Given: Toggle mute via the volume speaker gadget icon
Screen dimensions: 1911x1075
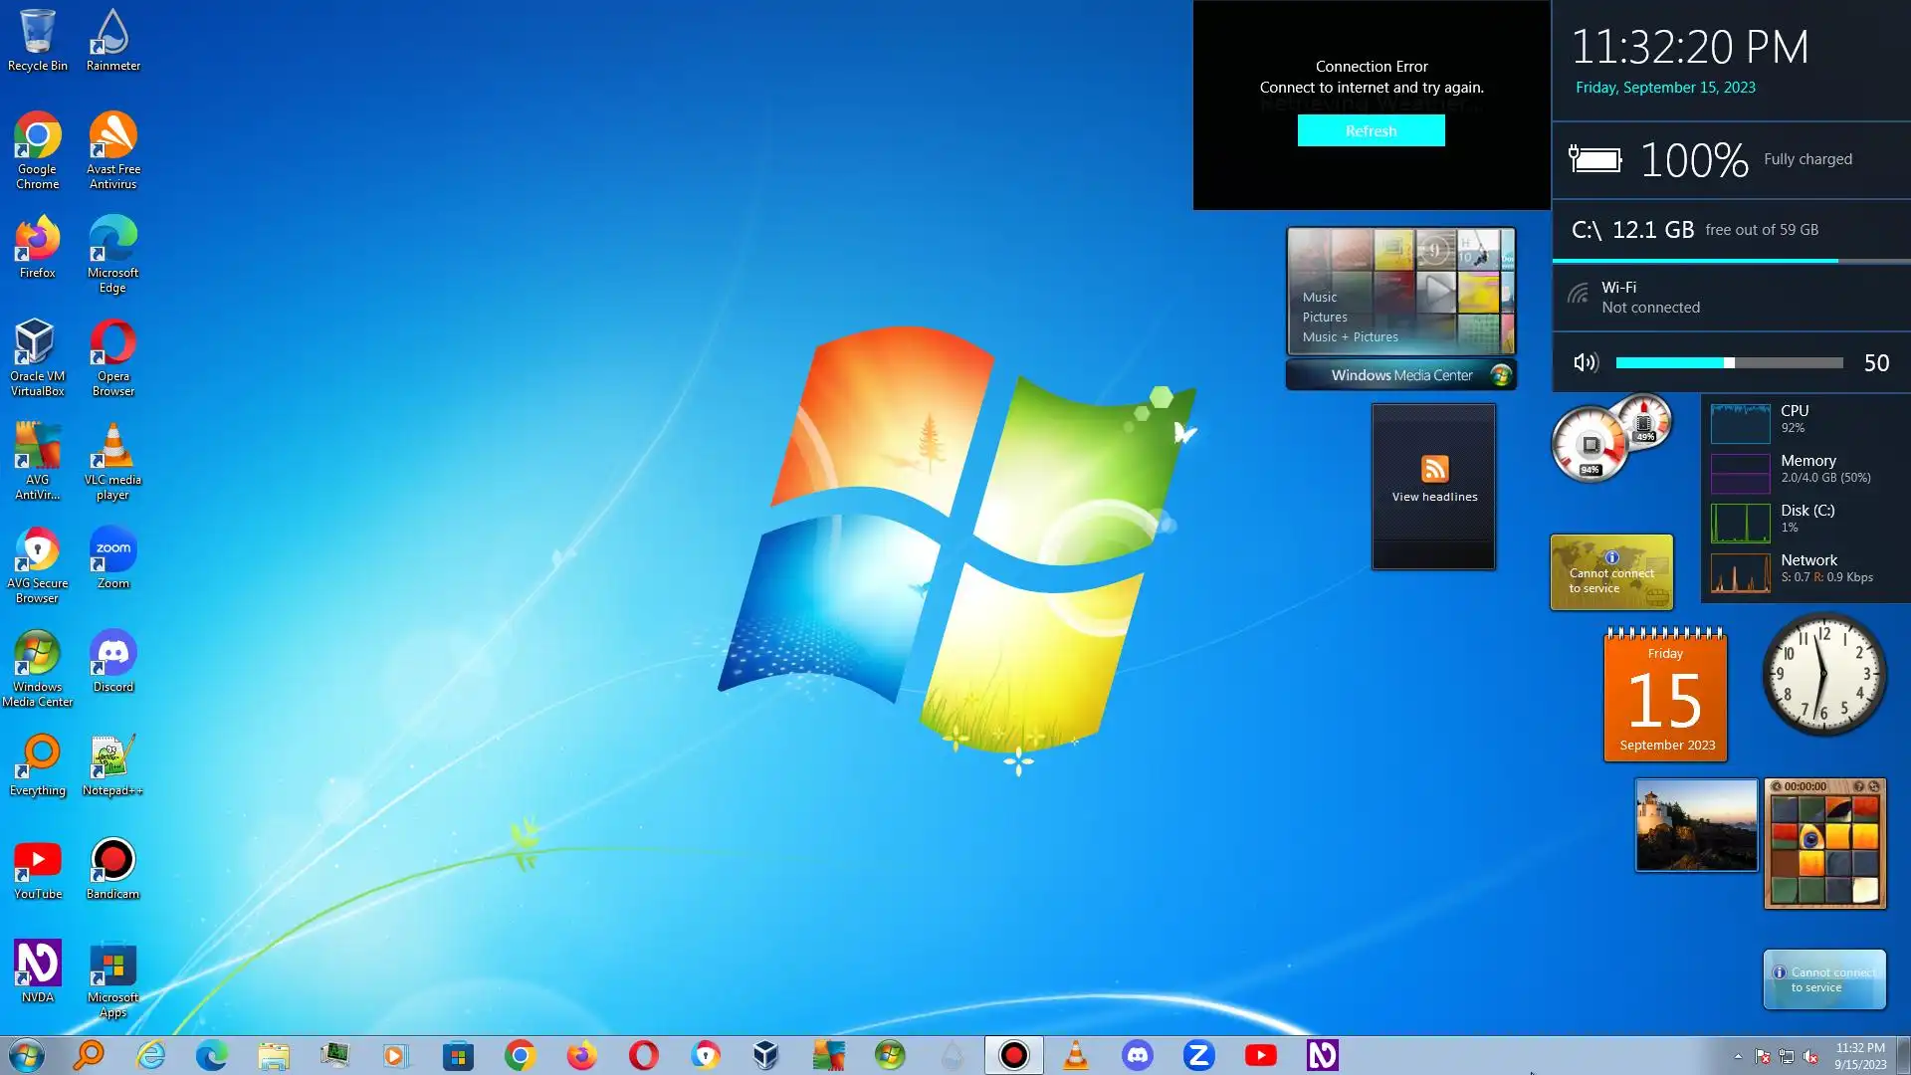Looking at the screenshot, I should (x=1586, y=363).
